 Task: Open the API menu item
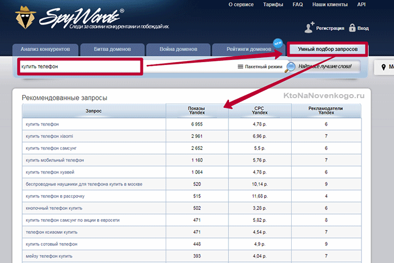tap(361, 5)
